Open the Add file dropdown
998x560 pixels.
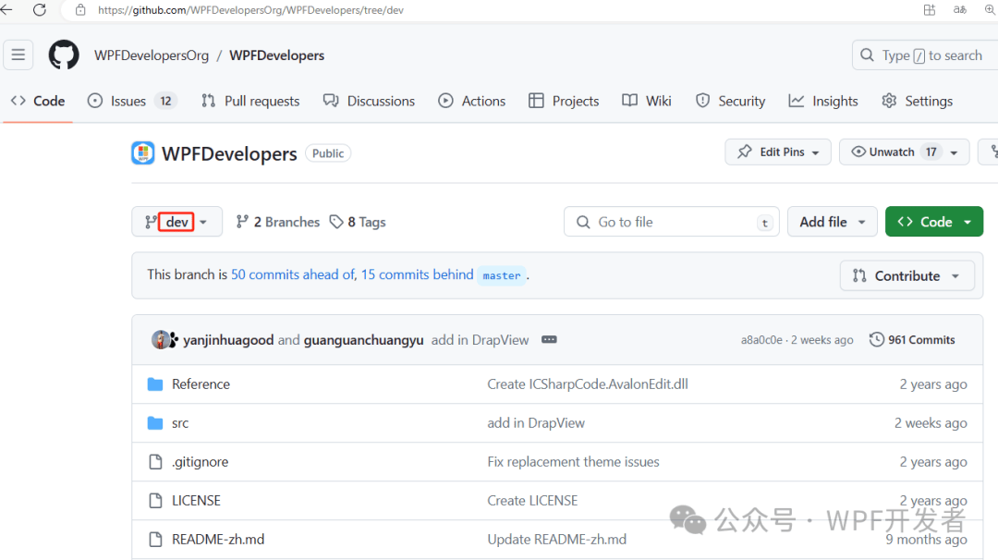[x=832, y=221]
